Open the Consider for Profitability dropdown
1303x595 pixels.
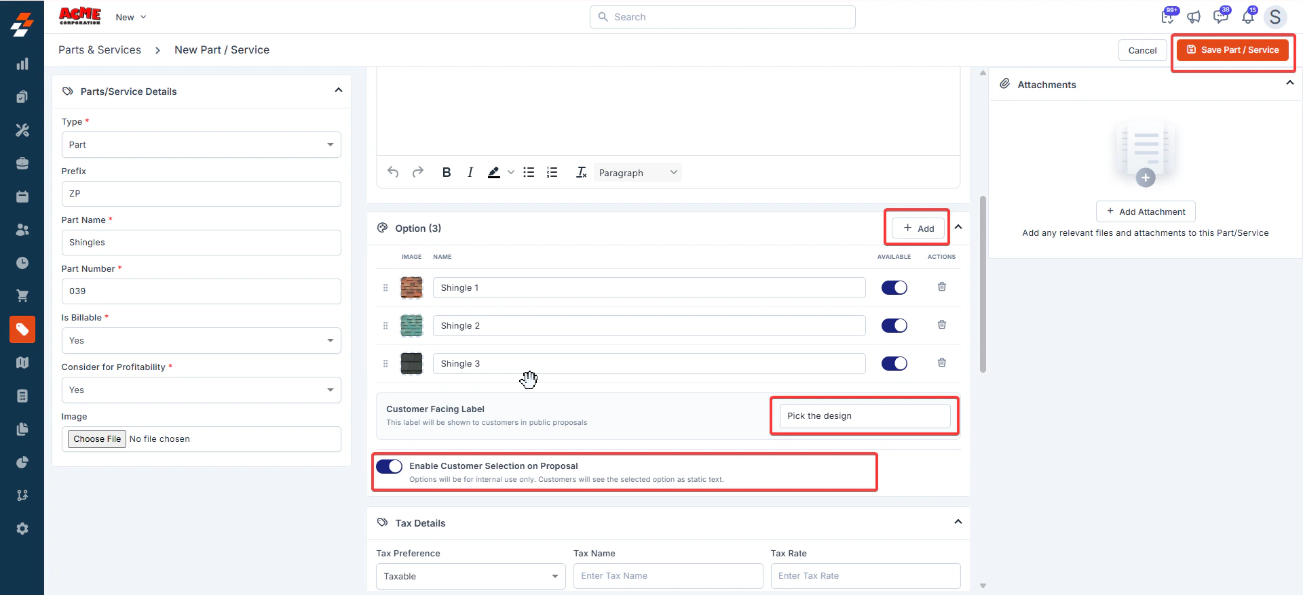[x=201, y=390]
